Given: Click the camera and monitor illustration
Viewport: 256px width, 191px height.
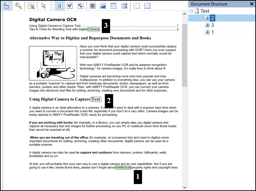Looking at the screenshot, I should (x=53, y=63).
